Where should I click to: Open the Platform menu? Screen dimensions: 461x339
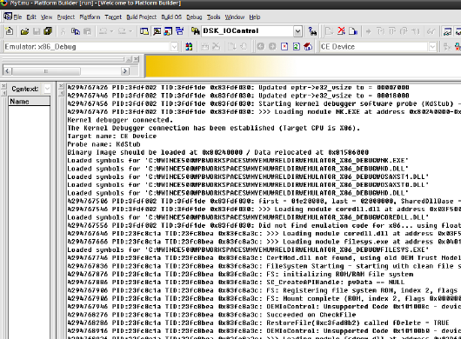[90, 17]
